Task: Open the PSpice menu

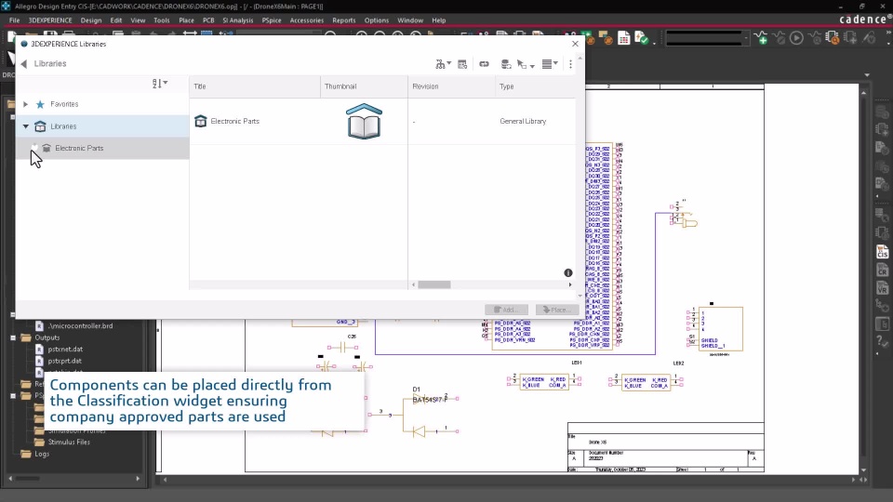Action: pos(272,20)
